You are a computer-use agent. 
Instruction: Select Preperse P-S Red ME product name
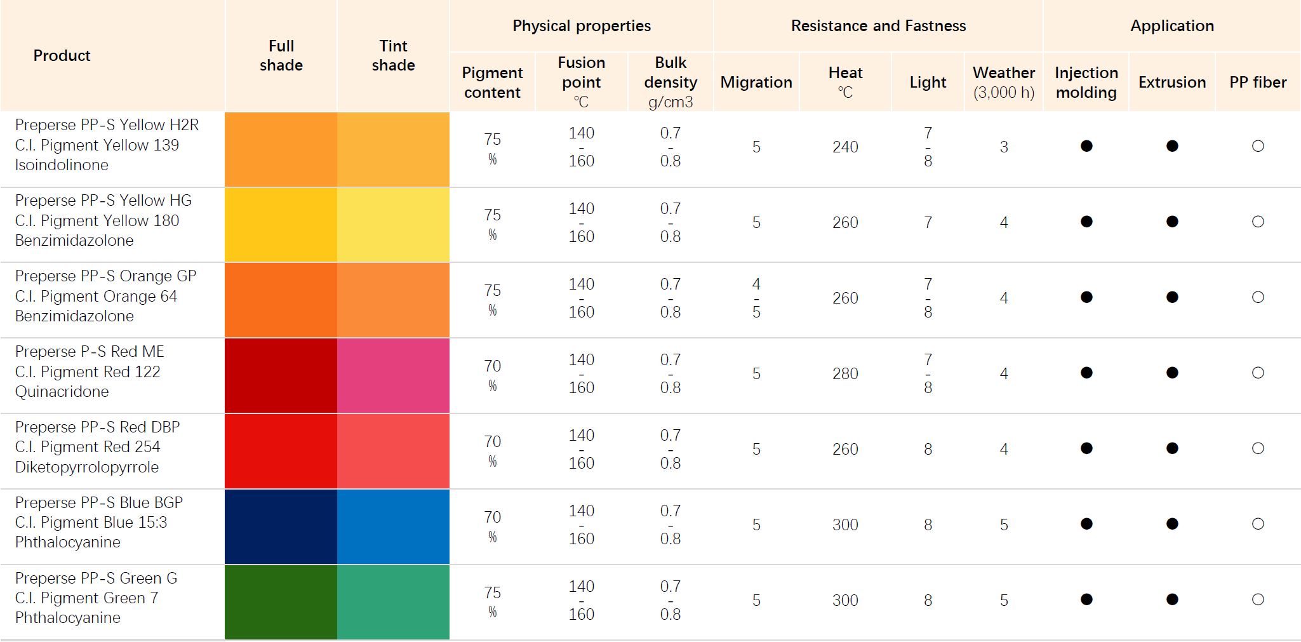point(90,352)
